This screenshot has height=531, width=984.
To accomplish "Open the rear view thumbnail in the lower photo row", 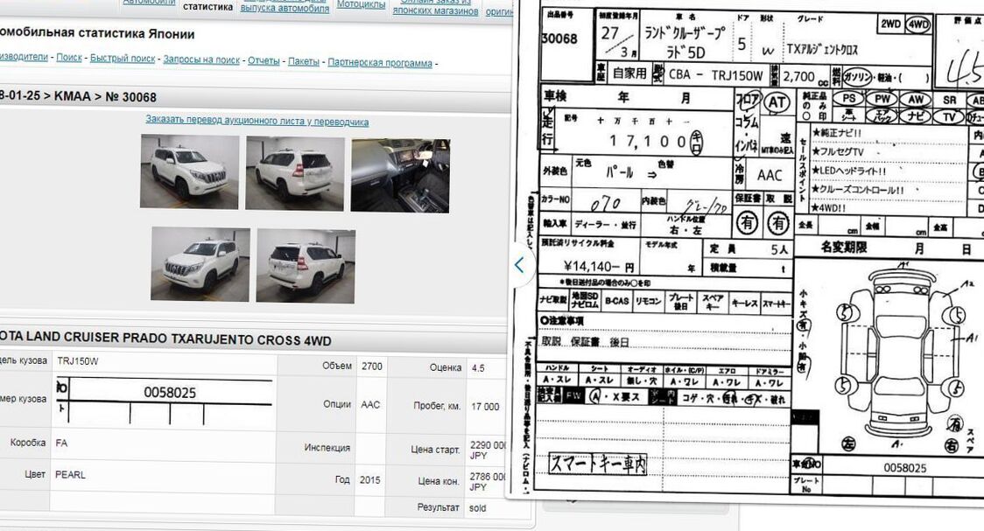I will [x=306, y=266].
